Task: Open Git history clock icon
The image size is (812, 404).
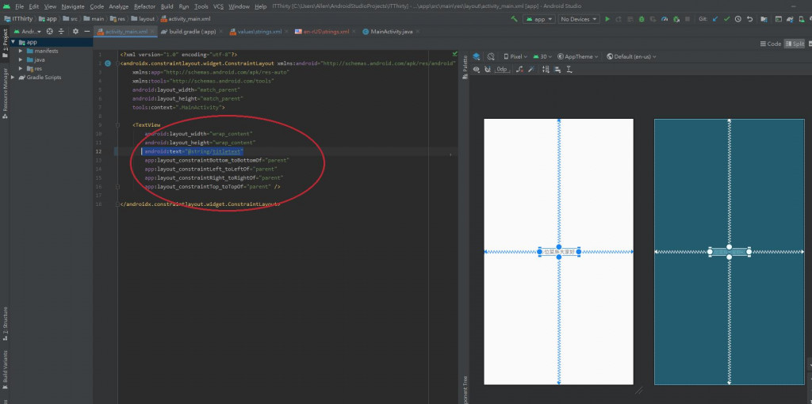Action: (737, 18)
